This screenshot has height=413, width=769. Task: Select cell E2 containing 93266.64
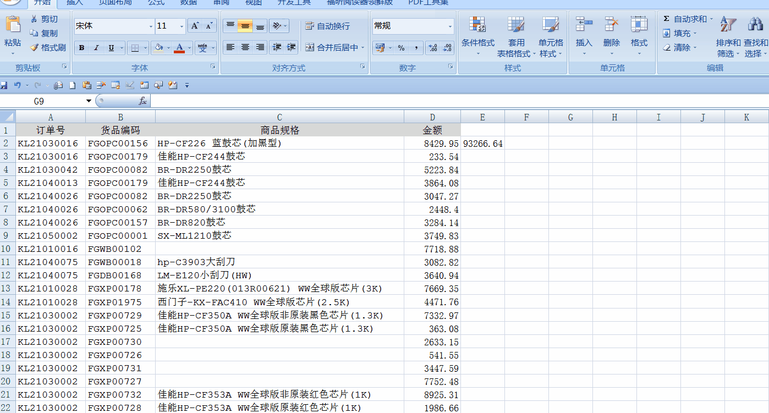point(482,143)
